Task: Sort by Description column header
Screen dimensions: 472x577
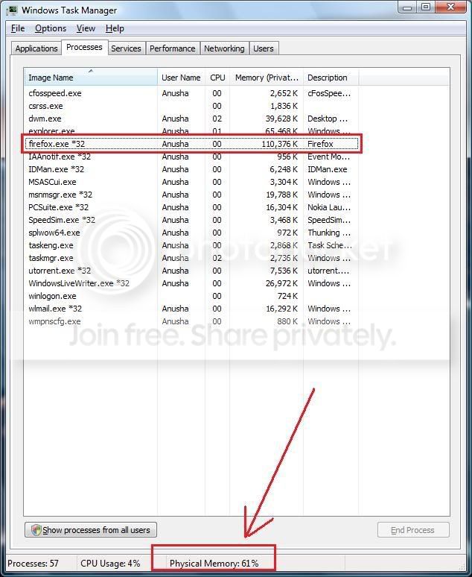Action: (331, 78)
